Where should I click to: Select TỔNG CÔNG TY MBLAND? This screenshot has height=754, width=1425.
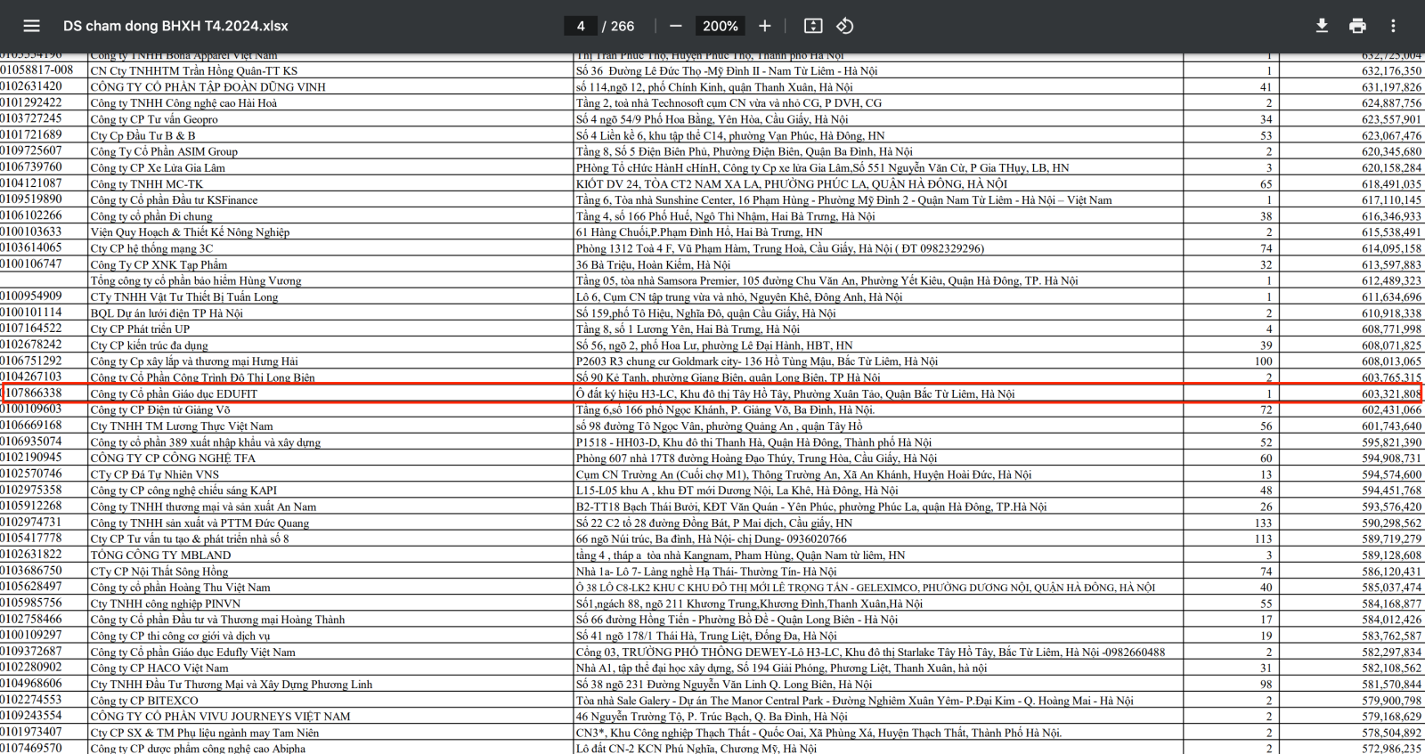point(160,555)
